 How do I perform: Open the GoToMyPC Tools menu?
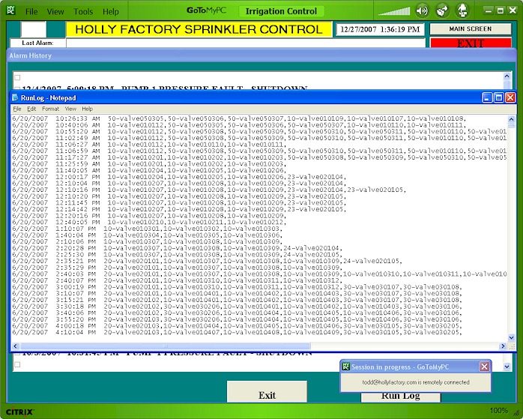coord(83,12)
